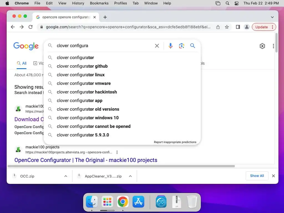Click the share page icon in address bar
Screen dimensions: 284x213
click(218, 27)
